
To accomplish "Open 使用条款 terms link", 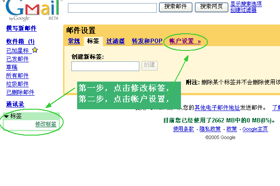I will coord(184,129).
